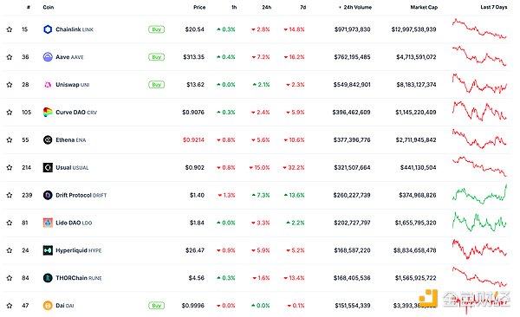Sort by the 24h Volume column header
This screenshot has width=520, height=317.
click(355, 7)
